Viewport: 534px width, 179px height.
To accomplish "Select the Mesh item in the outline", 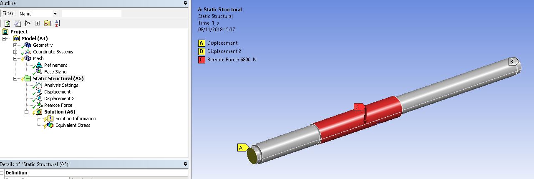I will pos(38,58).
